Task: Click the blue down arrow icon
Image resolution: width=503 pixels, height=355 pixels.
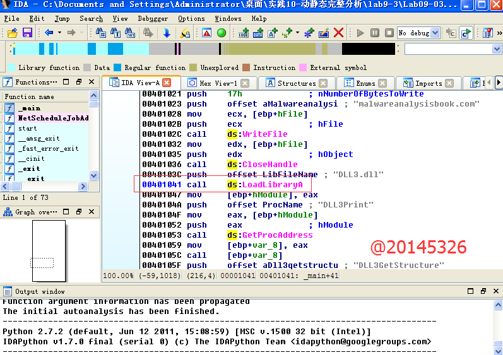Action: pyautogui.click(x=167, y=33)
